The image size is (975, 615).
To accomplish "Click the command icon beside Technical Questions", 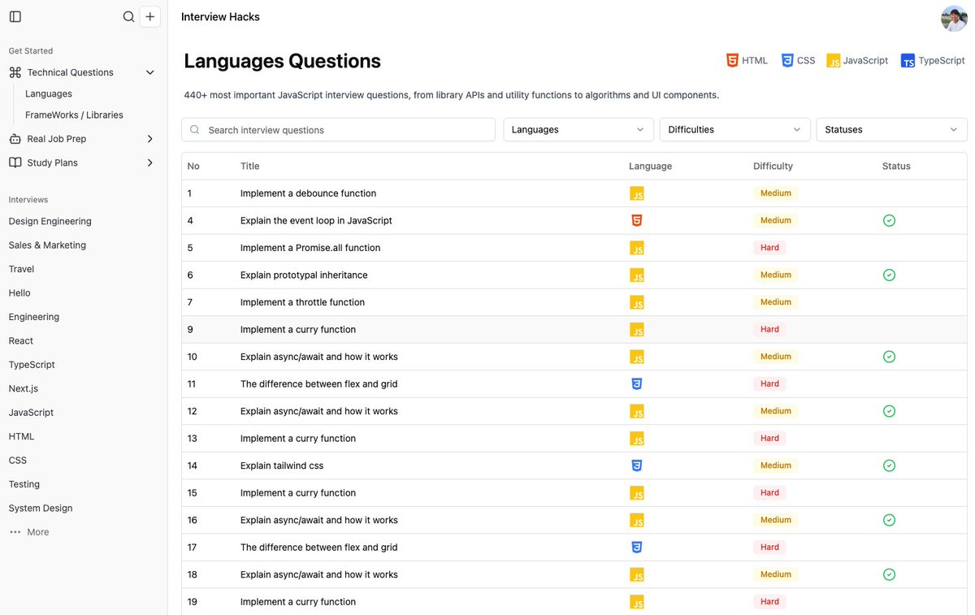I will tap(15, 72).
